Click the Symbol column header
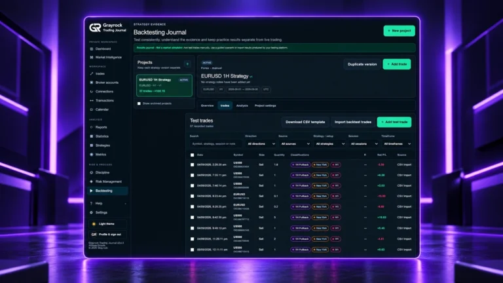503x283 pixels. pos(238,155)
